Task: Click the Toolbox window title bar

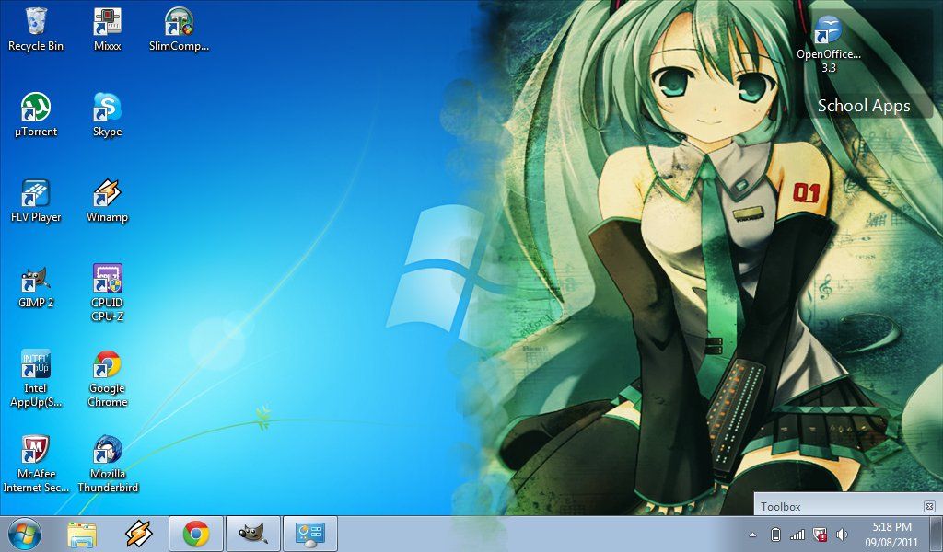Action: (848, 506)
